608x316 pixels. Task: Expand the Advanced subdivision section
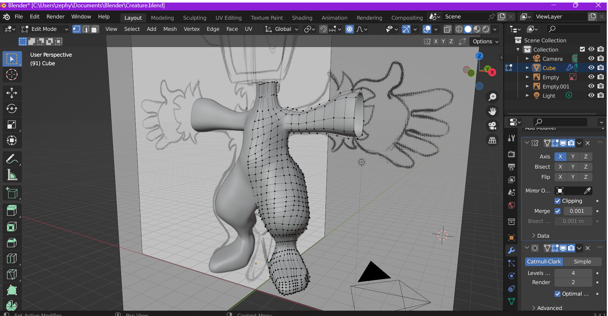pos(547,308)
